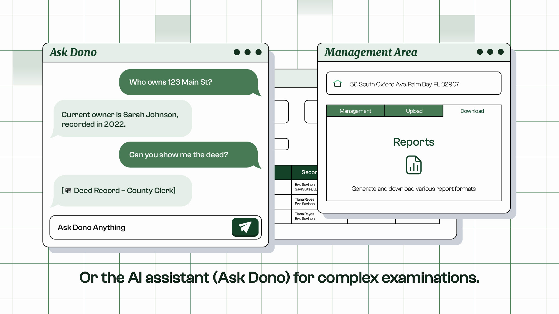Click the Reports heading
This screenshot has width=559, height=314.
point(413,142)
